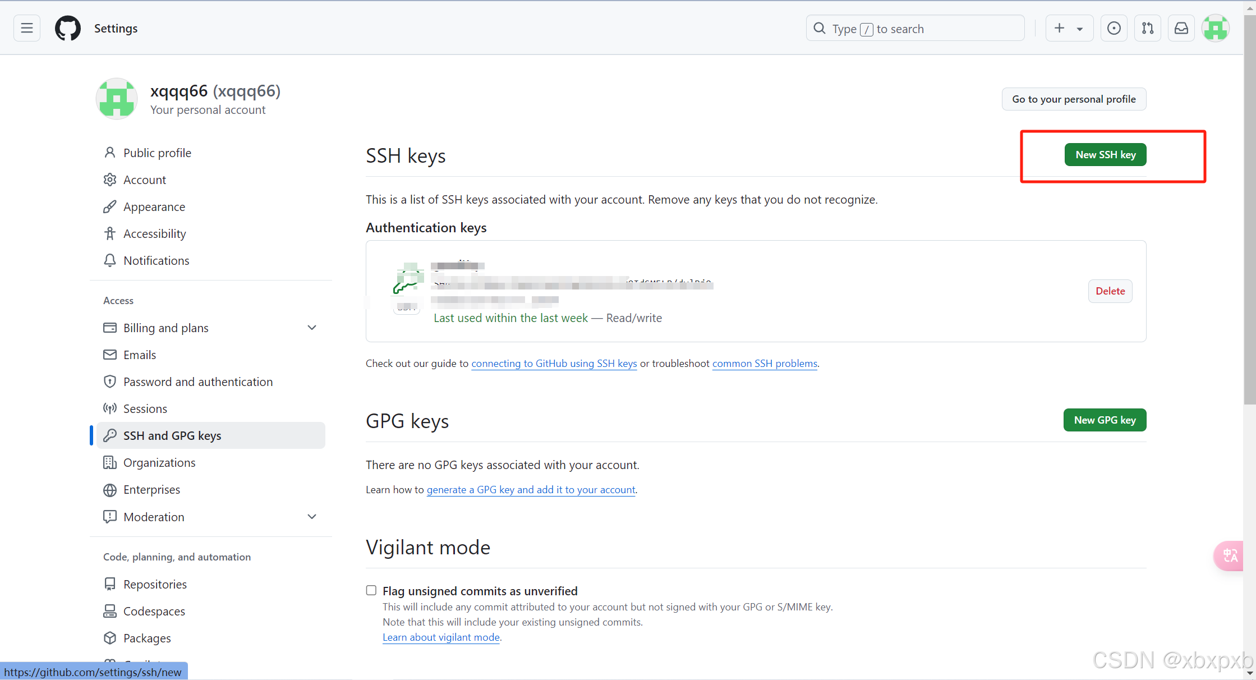
Task: Open create-new dropdown arrow in header
Action: point(1080,29)
